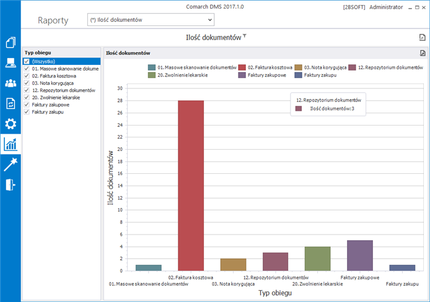The image size is (430, 302).
Task: Click legend swatch for 20. Zwolnienie lekarskie
Action: coord(152,75)
